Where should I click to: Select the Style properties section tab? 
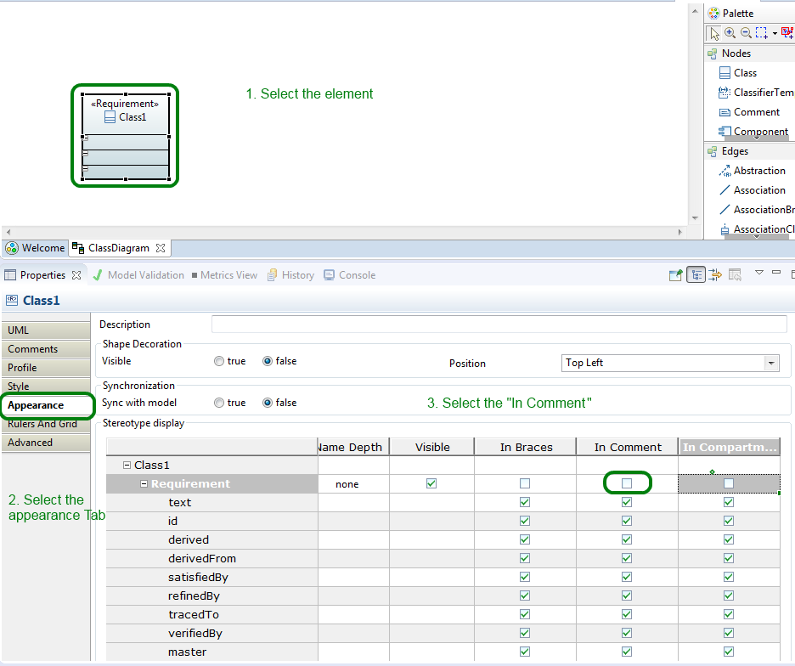(x=46, y=386)
